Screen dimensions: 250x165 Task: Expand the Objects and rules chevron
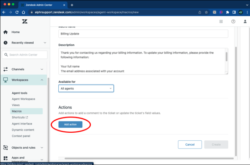[42, 148]
